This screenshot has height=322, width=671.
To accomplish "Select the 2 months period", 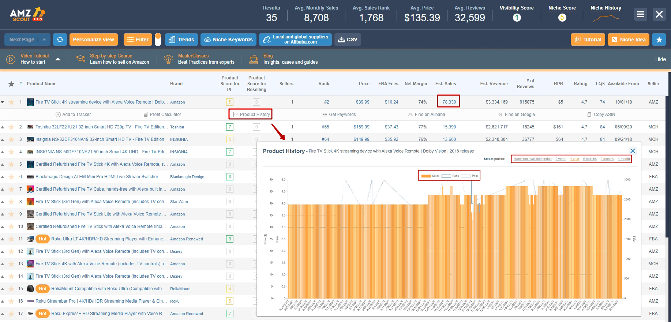I will [x=607, y=159].
